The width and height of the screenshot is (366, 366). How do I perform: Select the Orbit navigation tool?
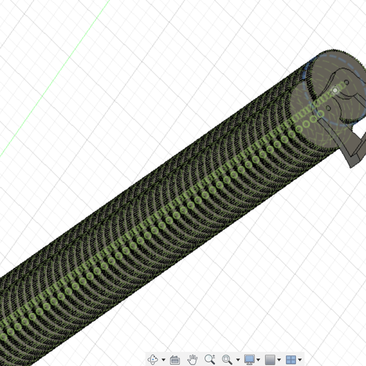pos(152,360)
